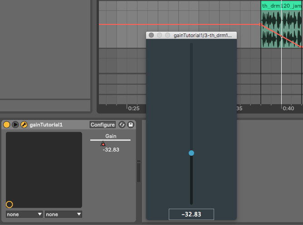Screen dimensions: 303x225
Task: Click the blue gain fader knob
Action: [191, 153]
